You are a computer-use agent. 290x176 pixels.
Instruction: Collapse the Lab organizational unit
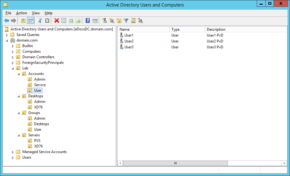(x=13, y=68)
